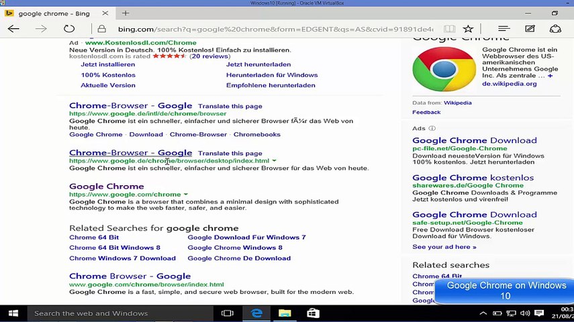
Task: Open safe-setup.net Google Chrome Download ad
Action: click(x=475, y=215)
